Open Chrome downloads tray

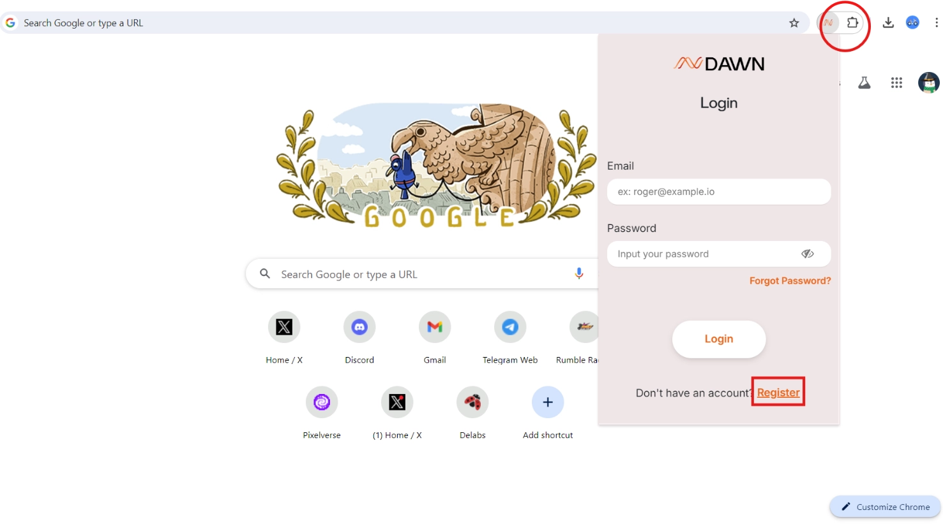888,23
